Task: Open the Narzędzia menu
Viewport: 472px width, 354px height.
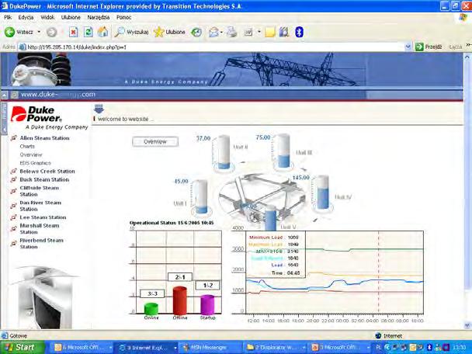Action: point(99,17)
